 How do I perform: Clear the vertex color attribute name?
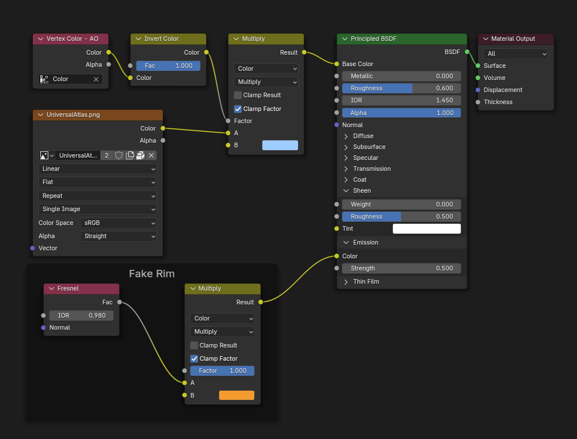(x=96, y=79)
